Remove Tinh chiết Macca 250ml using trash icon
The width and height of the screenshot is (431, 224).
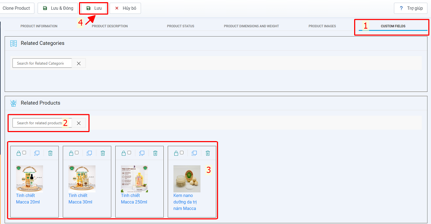155,153
